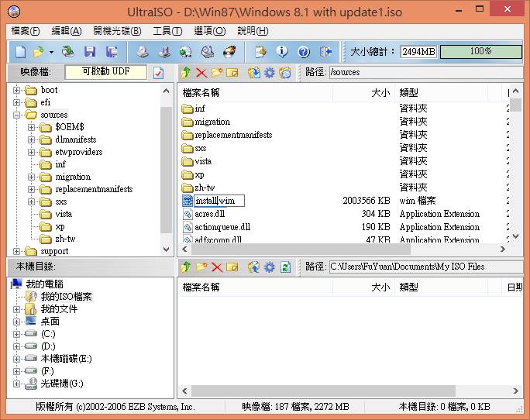530x420 pixels.
Task: Click the Open CD/DVD icon with green arrow
Action: (68, 52)
